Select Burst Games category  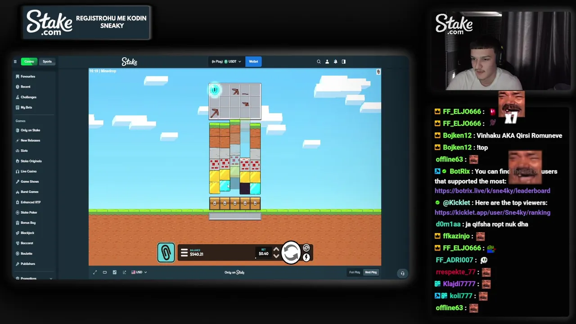click(x=27, y=192)
